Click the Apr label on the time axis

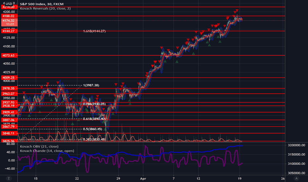click(x=143, y=179)
